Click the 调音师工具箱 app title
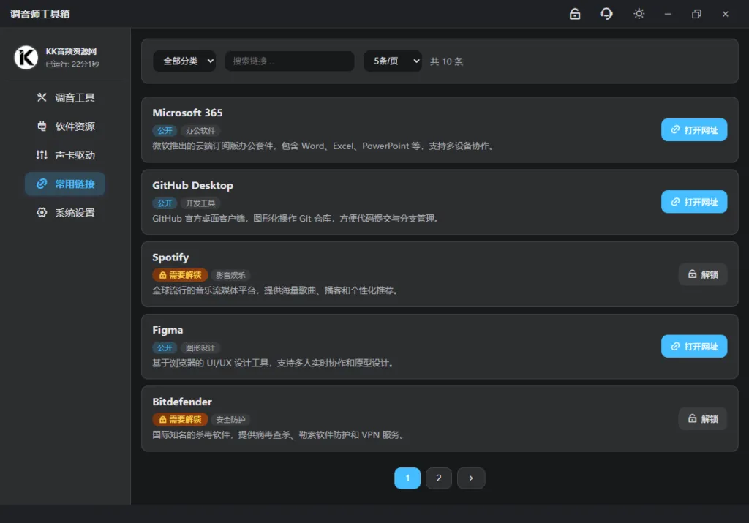The height and width of the screenshot is (523, 749). point(40,15)
